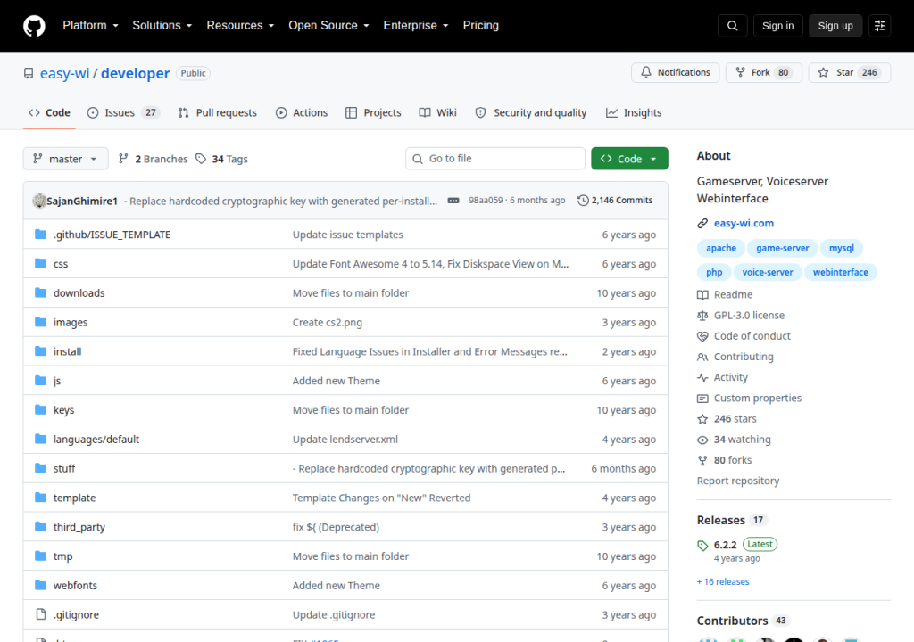The width and height of the screenshot is (914, 642).
Task: Open the Insights tab
Action: 634,112
